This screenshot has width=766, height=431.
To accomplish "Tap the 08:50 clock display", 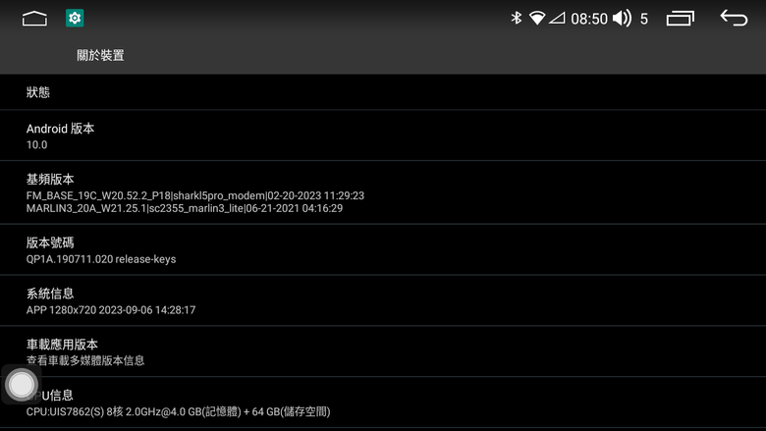I will pyautogui.click(x=589, y=19).
